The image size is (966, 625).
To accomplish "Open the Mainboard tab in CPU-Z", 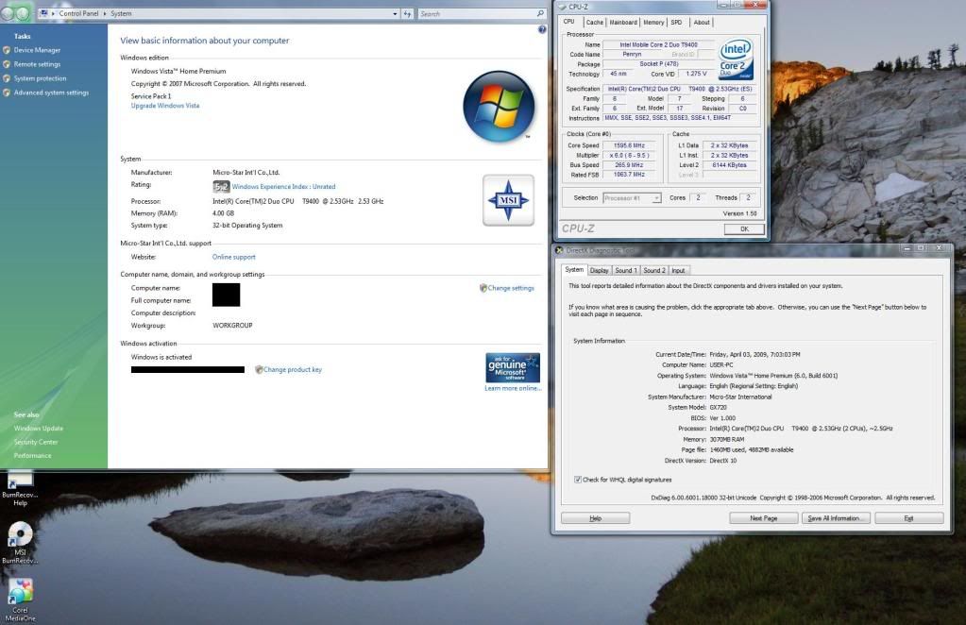I will (x=623, y=22).
